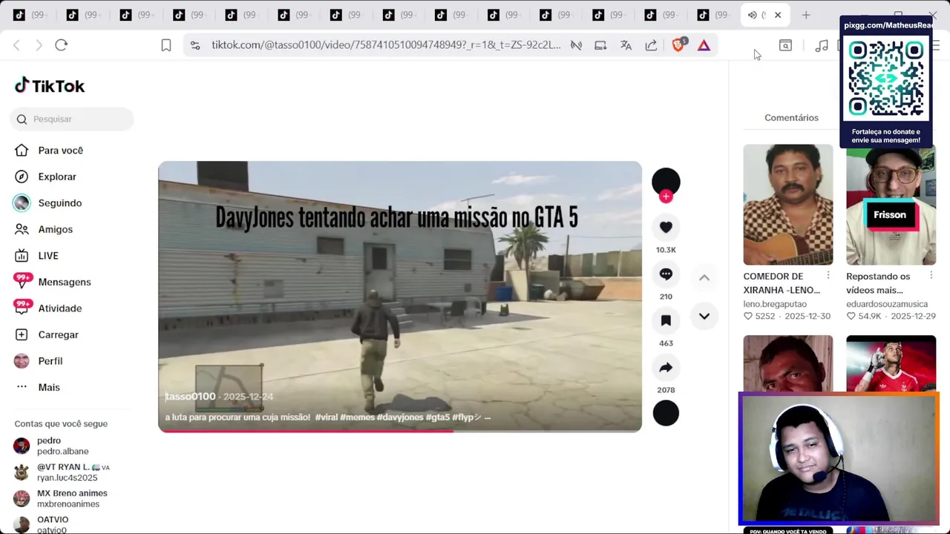
Task: Like the COMEDOR DE XIRANHA video, 5252 heart
Action: pyautogui.click(x=748, y=316)
